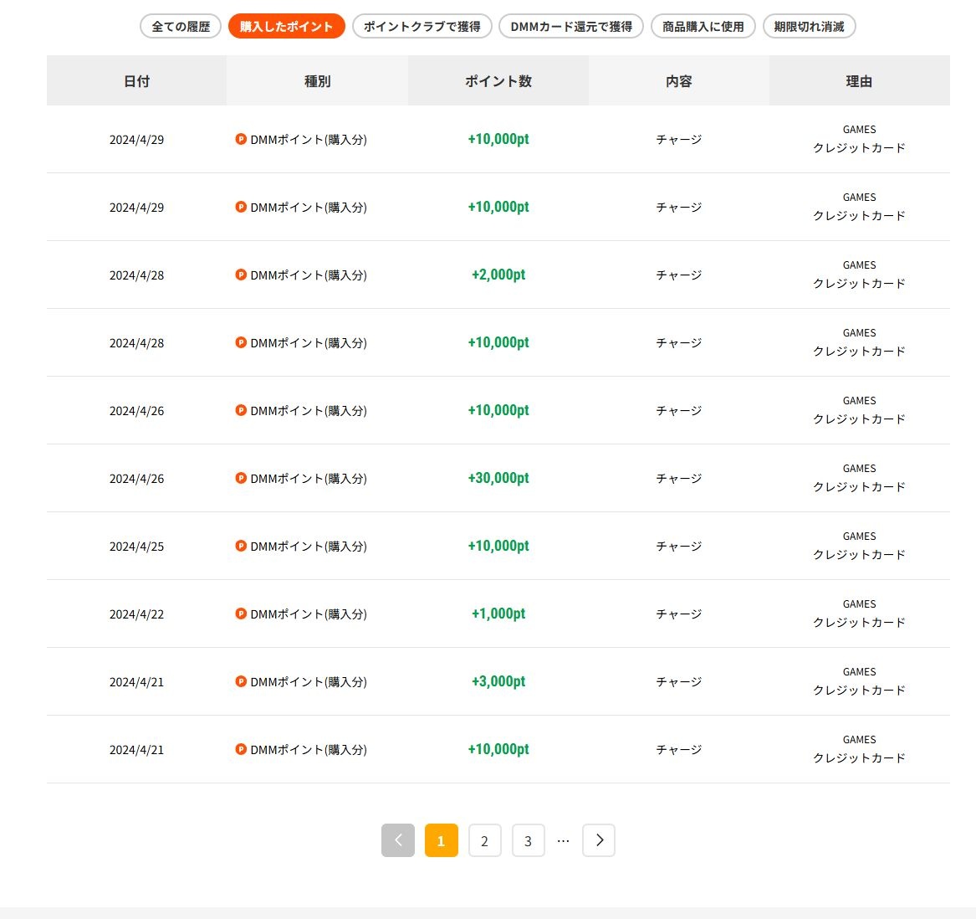
Task: Click point icon in the 2024/4/22 row
Action: [241, 614]
